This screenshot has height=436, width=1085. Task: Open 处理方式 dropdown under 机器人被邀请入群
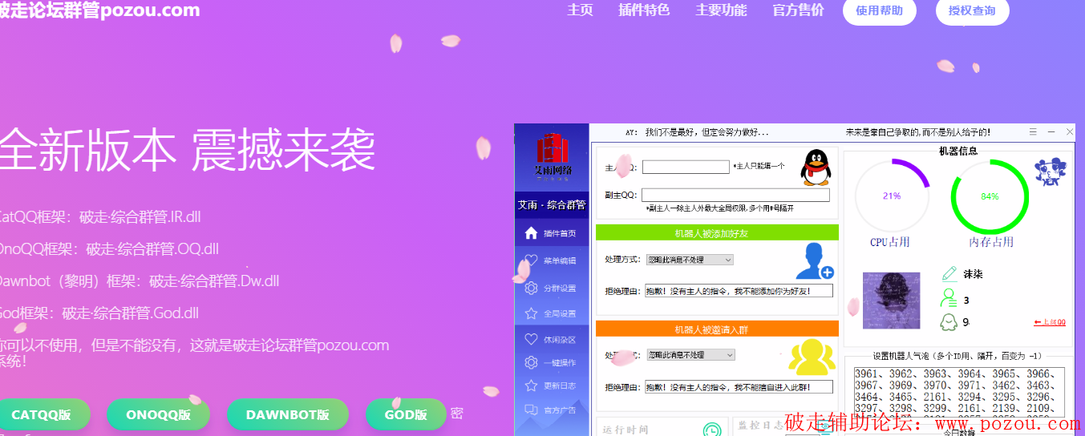click(x=690, y=354)
